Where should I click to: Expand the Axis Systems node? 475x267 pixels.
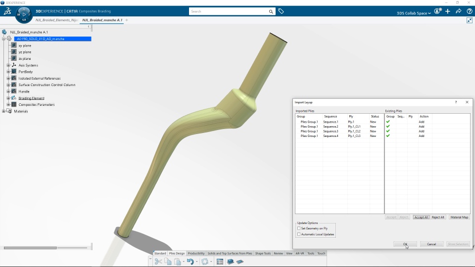tap(8, 65)
